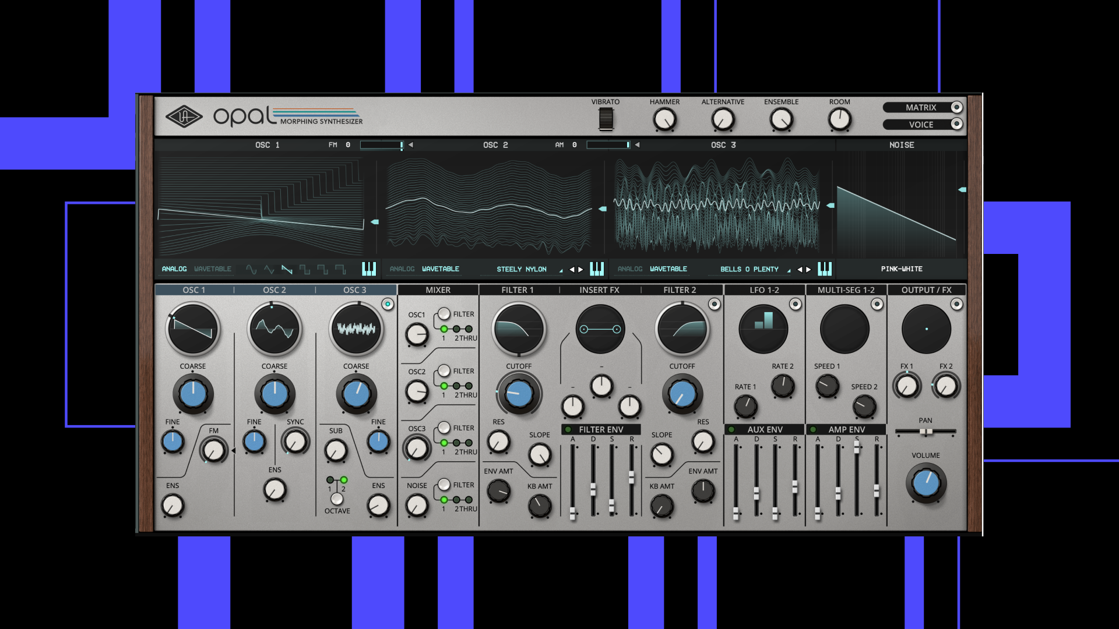Open the Matrix panel
Screen dimensions: 1119x629
(921, 107)
